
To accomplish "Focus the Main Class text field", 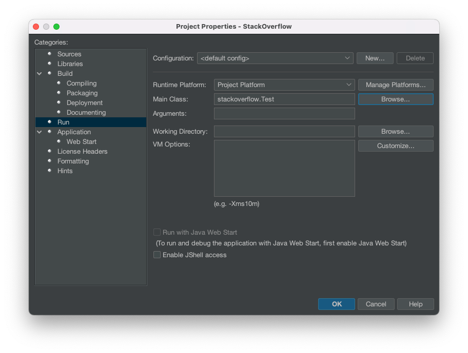I will pyautogui.click(x=284, y=99).
